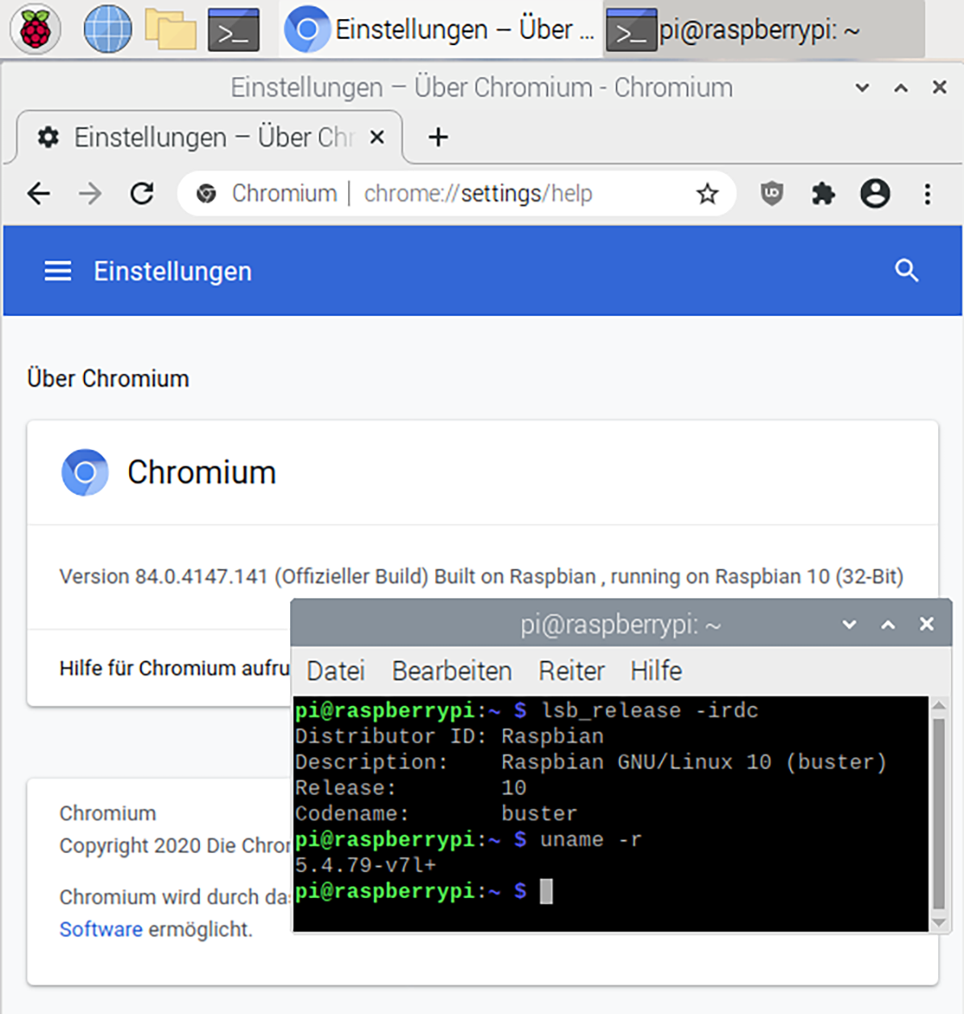Reload the Chromium page

[142, 193]
